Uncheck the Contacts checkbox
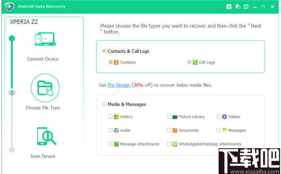This screenshot has width=281, height=174. (110, 62)
